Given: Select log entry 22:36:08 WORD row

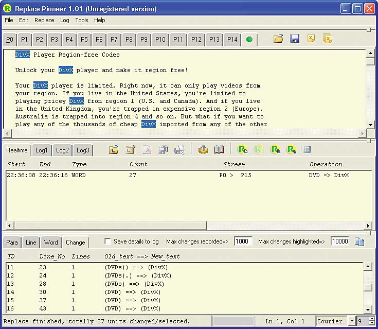Looking at the screenshot, I should (x=189, y=175).
